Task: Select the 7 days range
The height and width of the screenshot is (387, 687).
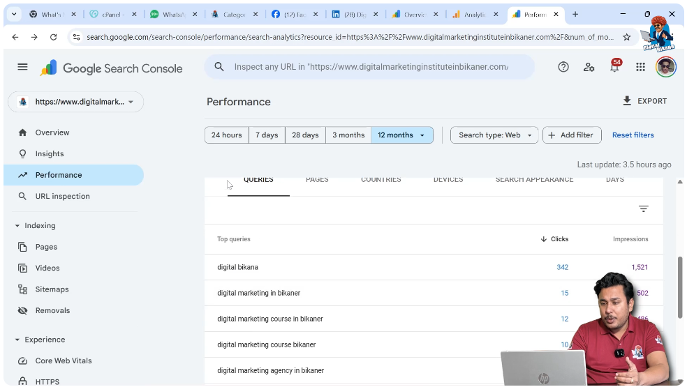Action: [x=267, y=135]
